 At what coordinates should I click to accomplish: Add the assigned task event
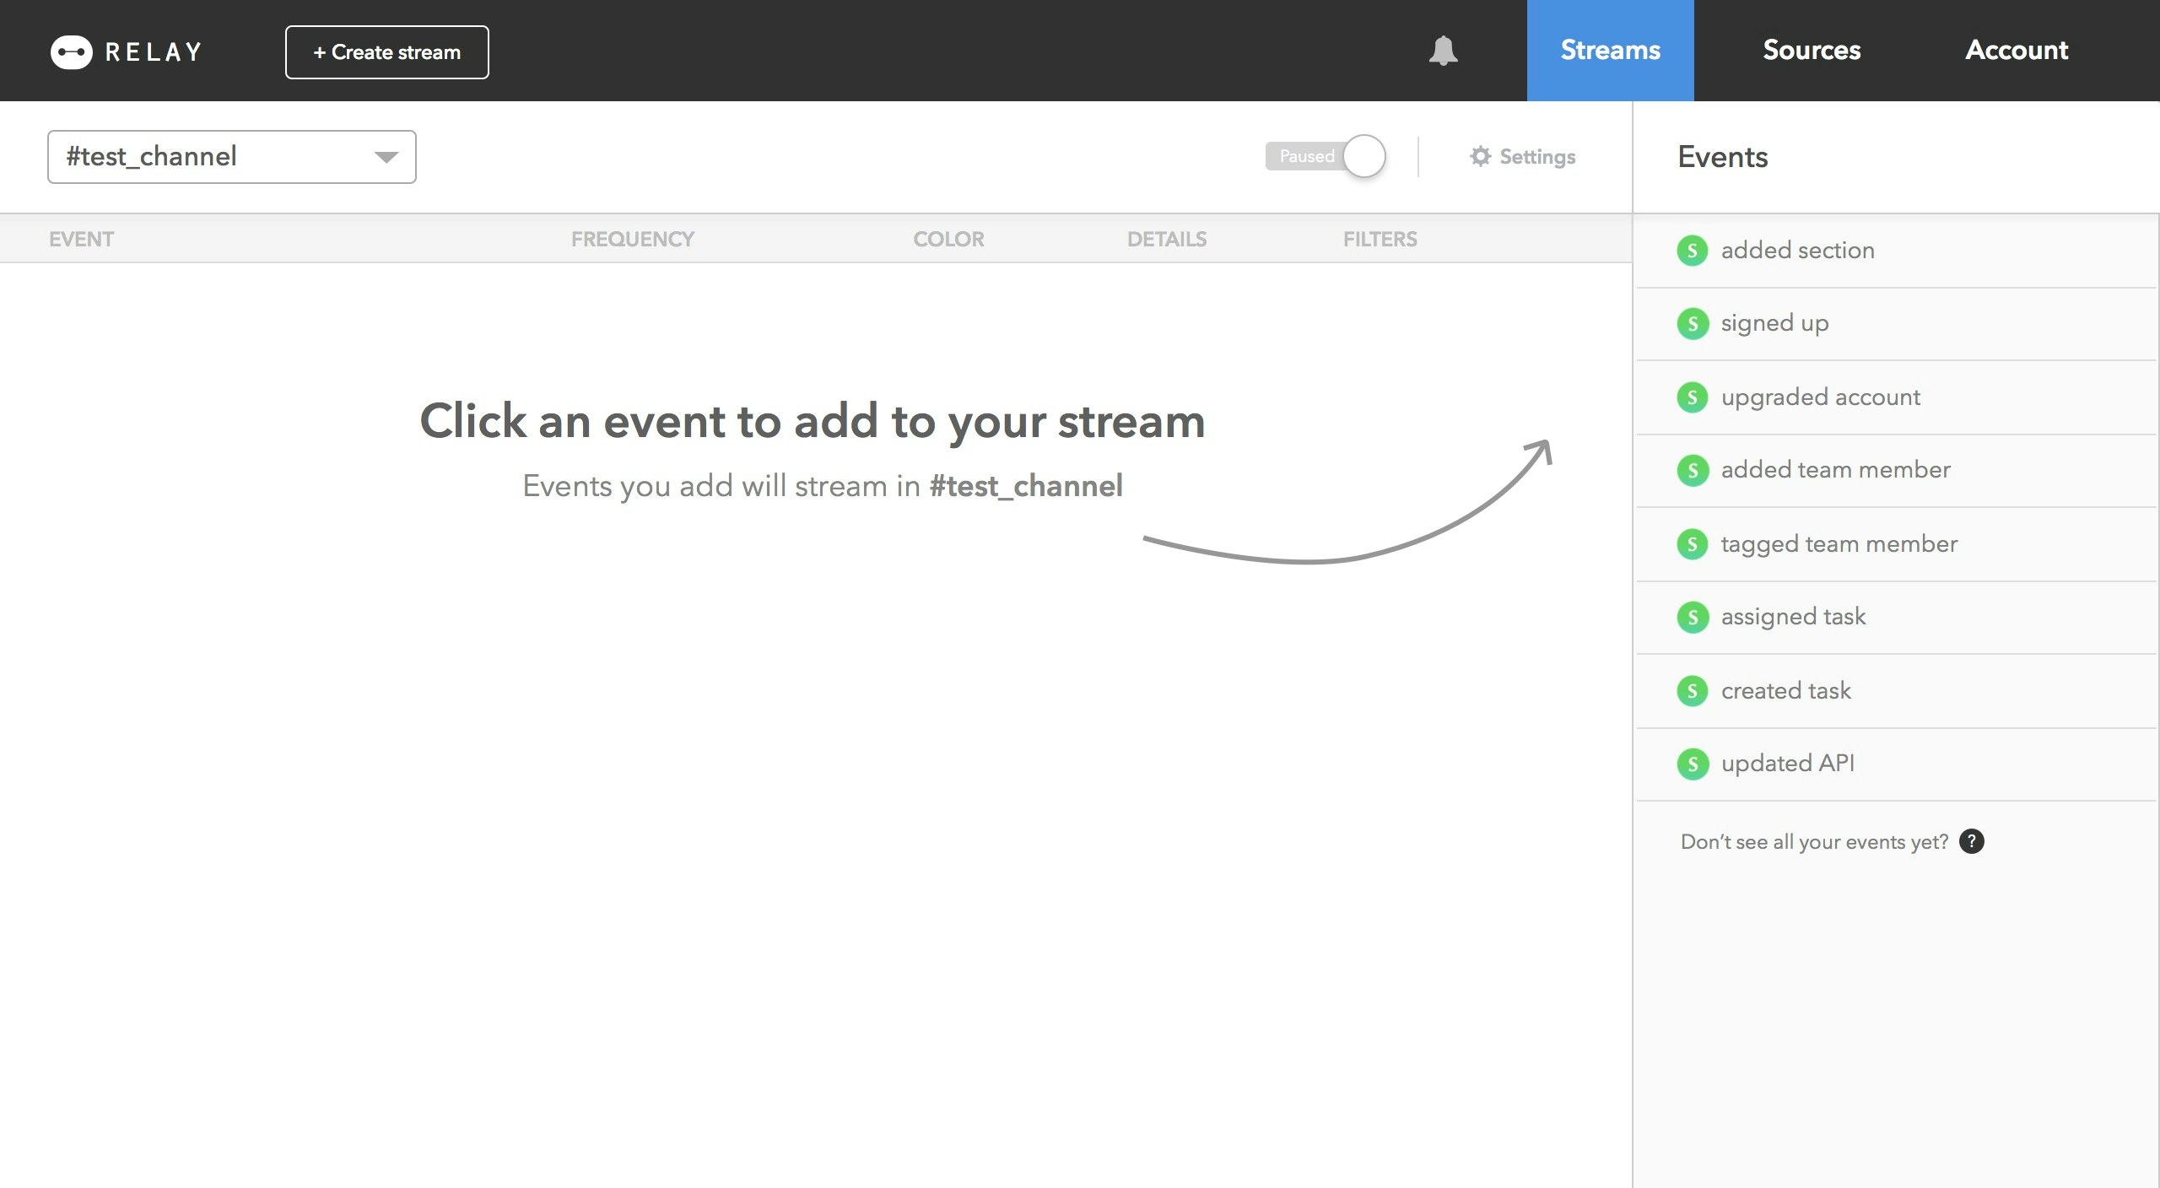coord(1793,617)
